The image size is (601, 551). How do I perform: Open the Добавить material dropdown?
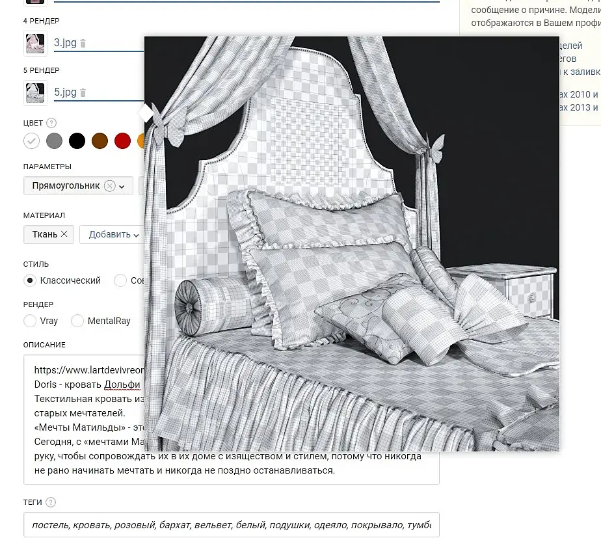tap(113, 234)
